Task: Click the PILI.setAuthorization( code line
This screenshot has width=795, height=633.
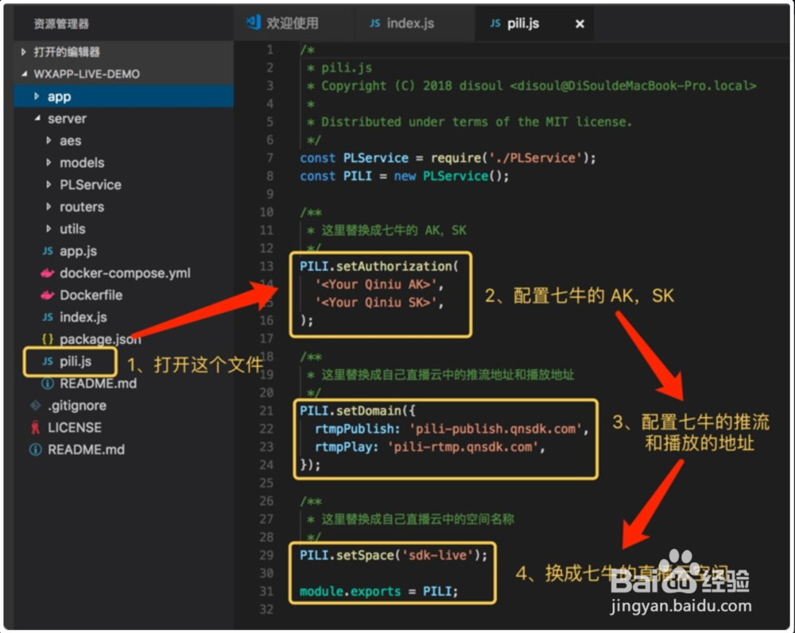Action: tap(378, 266)
